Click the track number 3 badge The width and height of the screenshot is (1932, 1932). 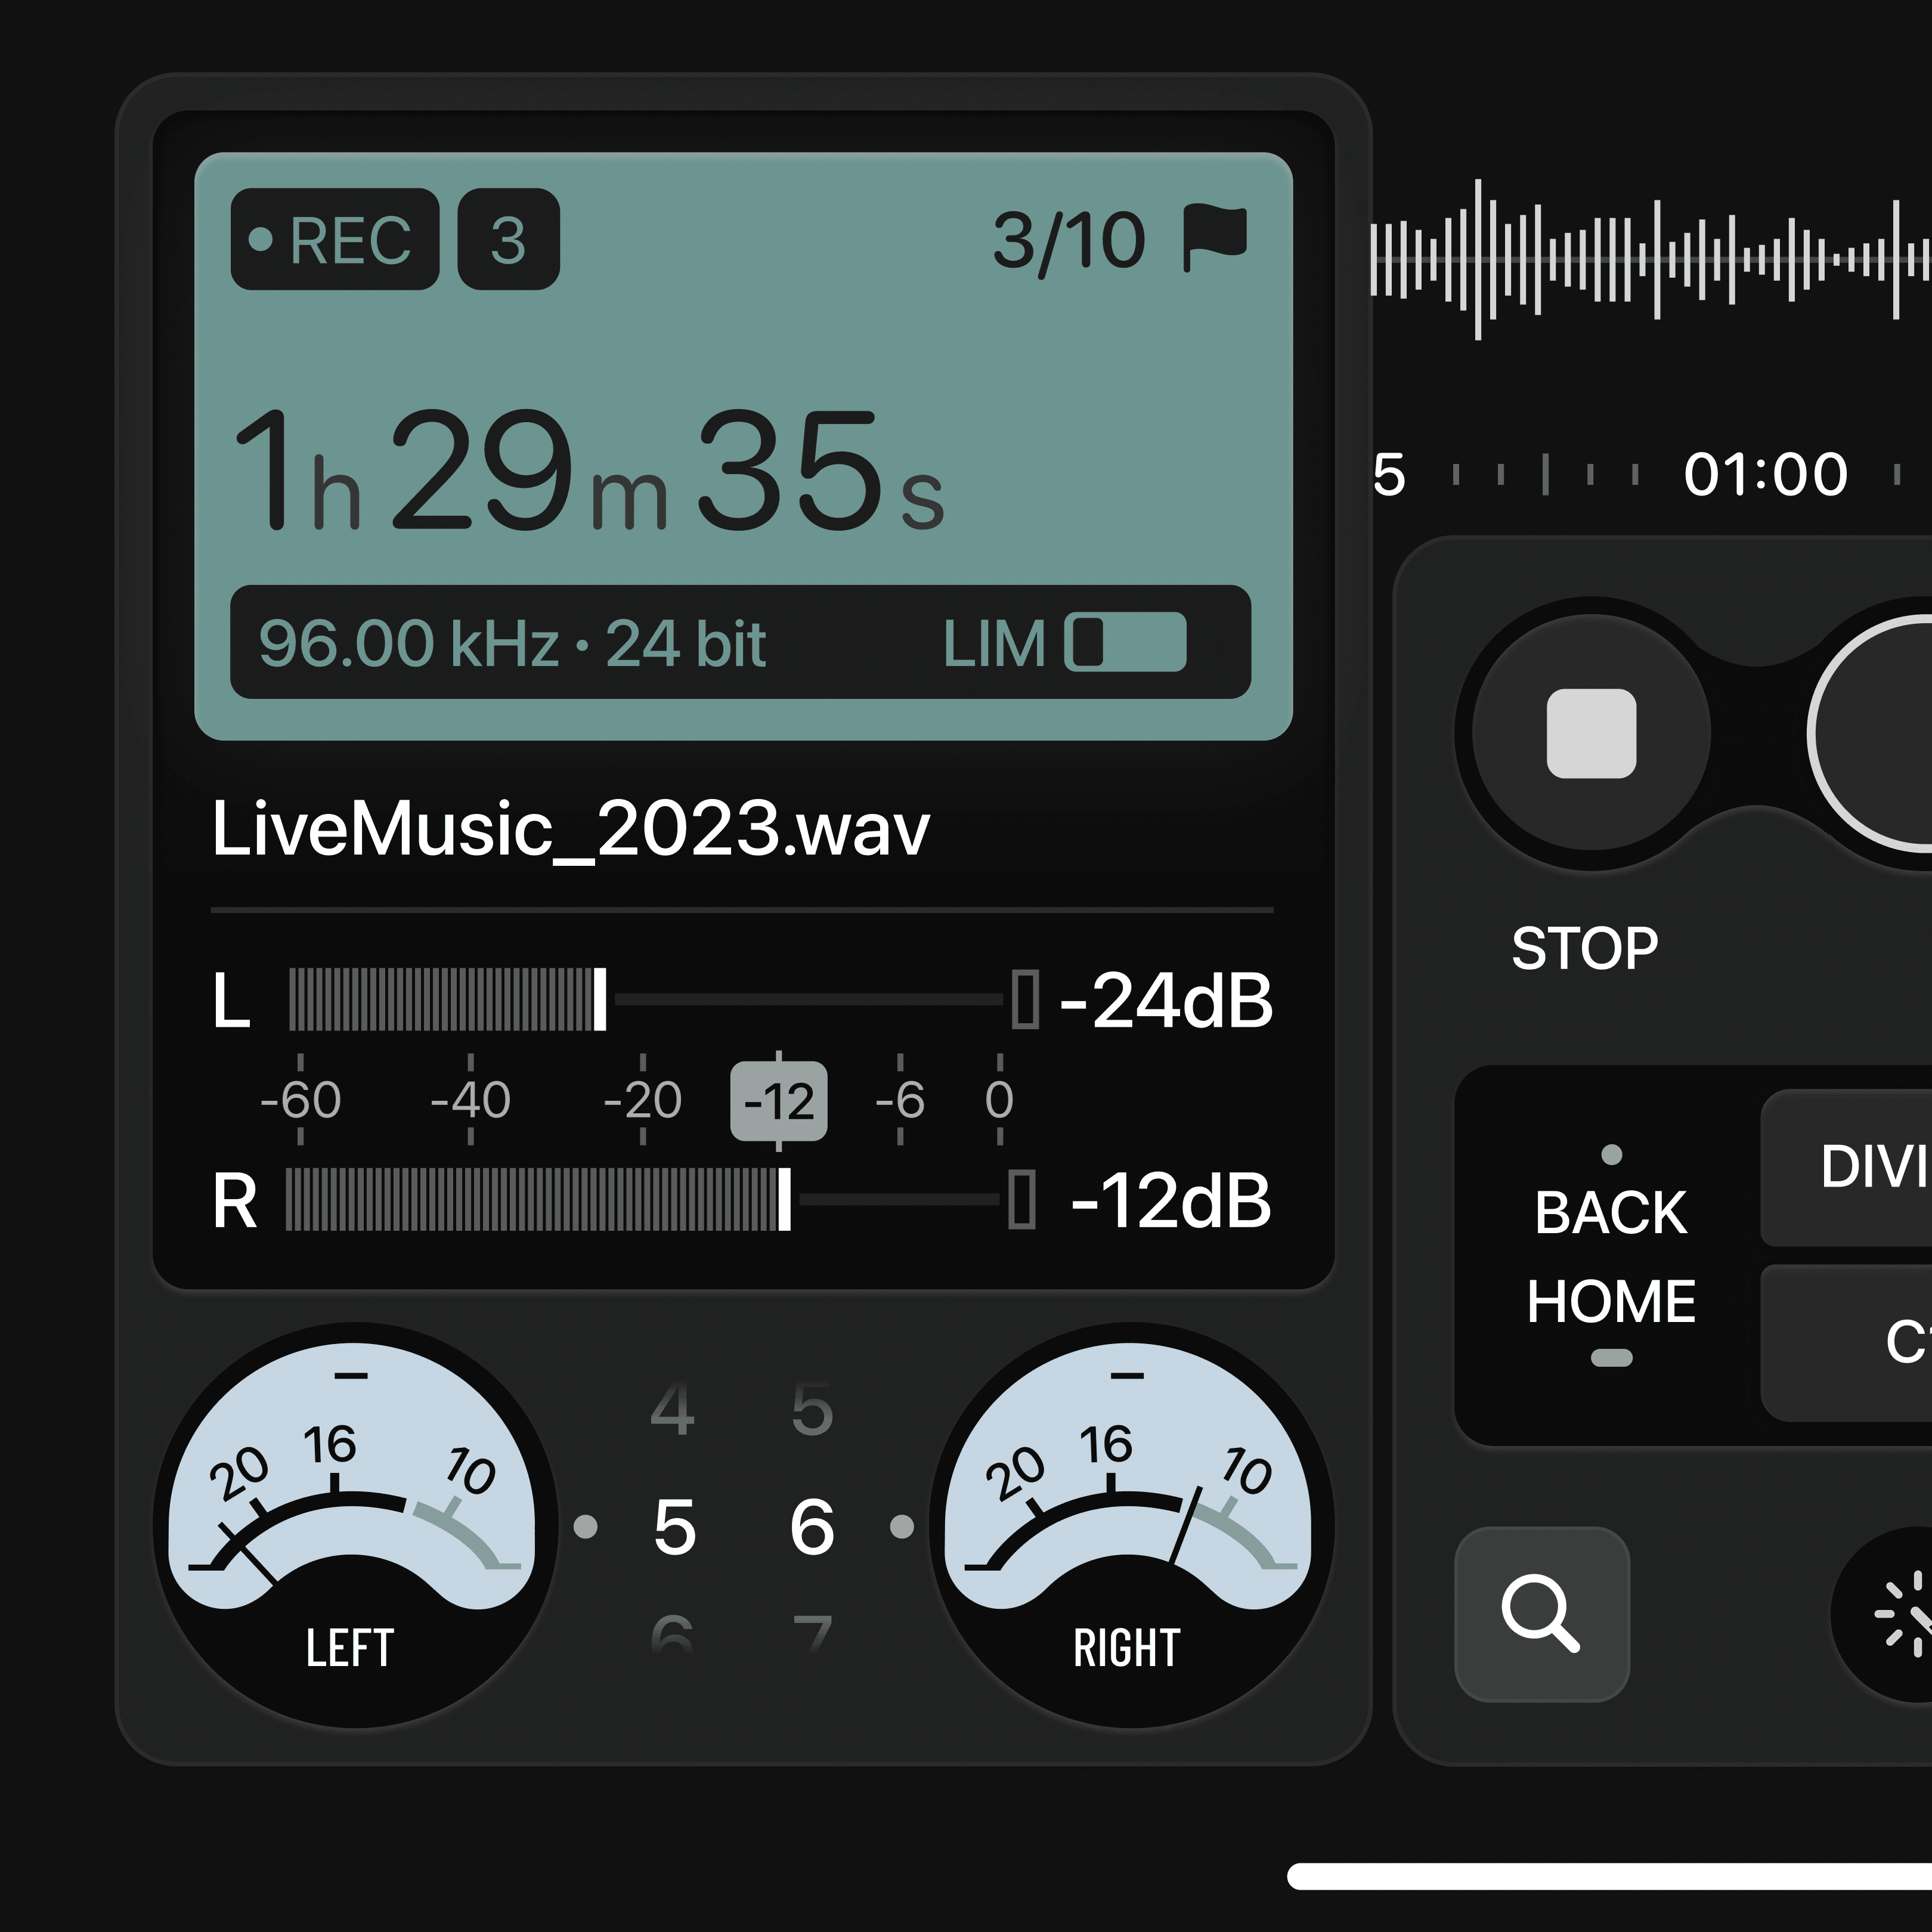[x=508, y=240]
